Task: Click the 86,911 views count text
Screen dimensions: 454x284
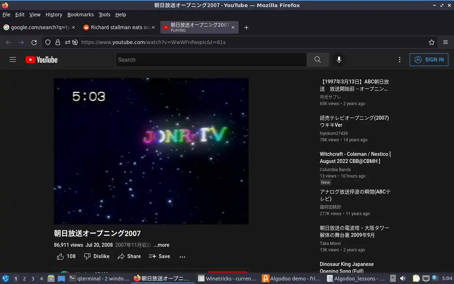Action: [68, 245]
